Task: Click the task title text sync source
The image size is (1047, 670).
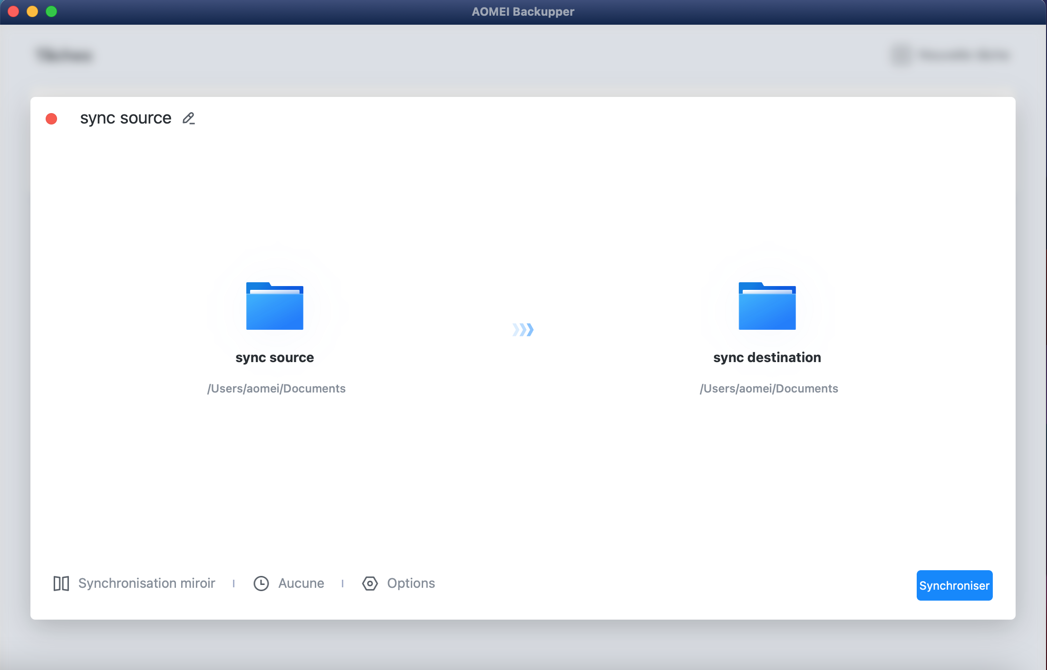Action: 126,118
